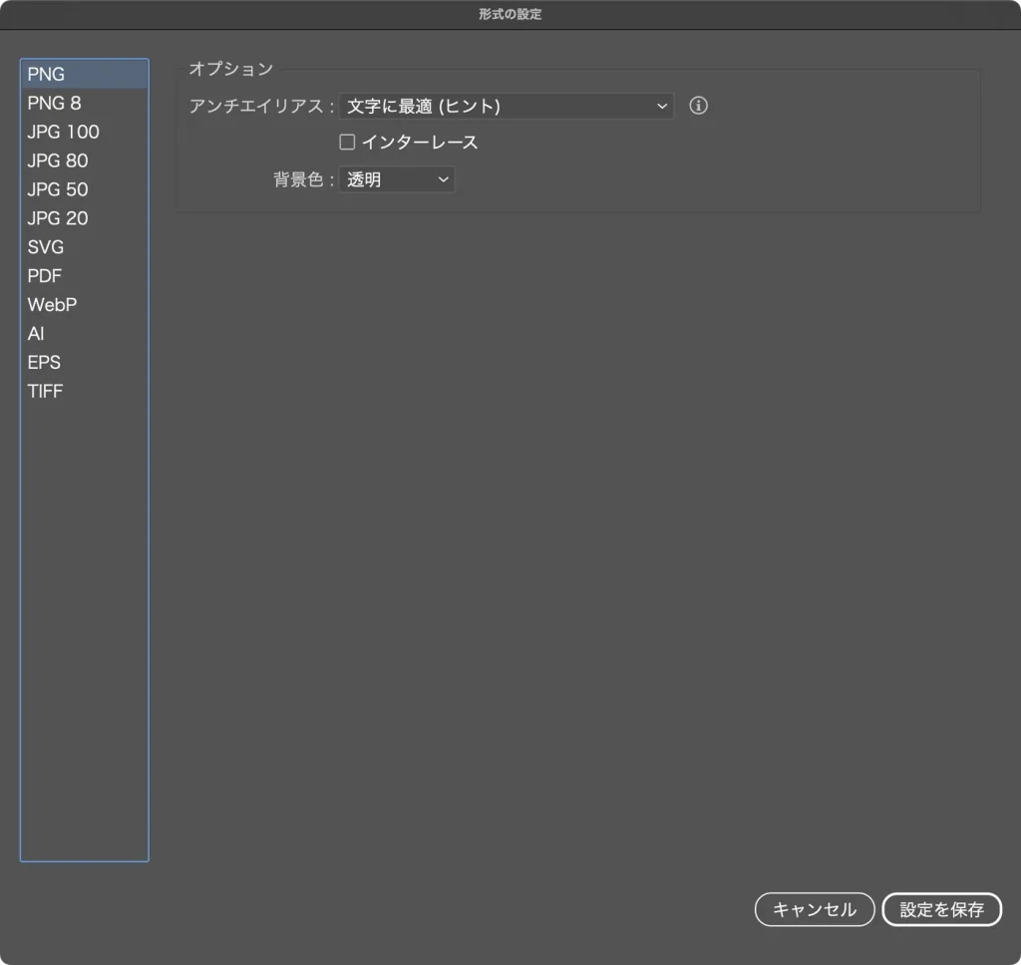
Task: Choose JPG 100 in the format list
Action: pyautogui.click(x=84, y=132)
